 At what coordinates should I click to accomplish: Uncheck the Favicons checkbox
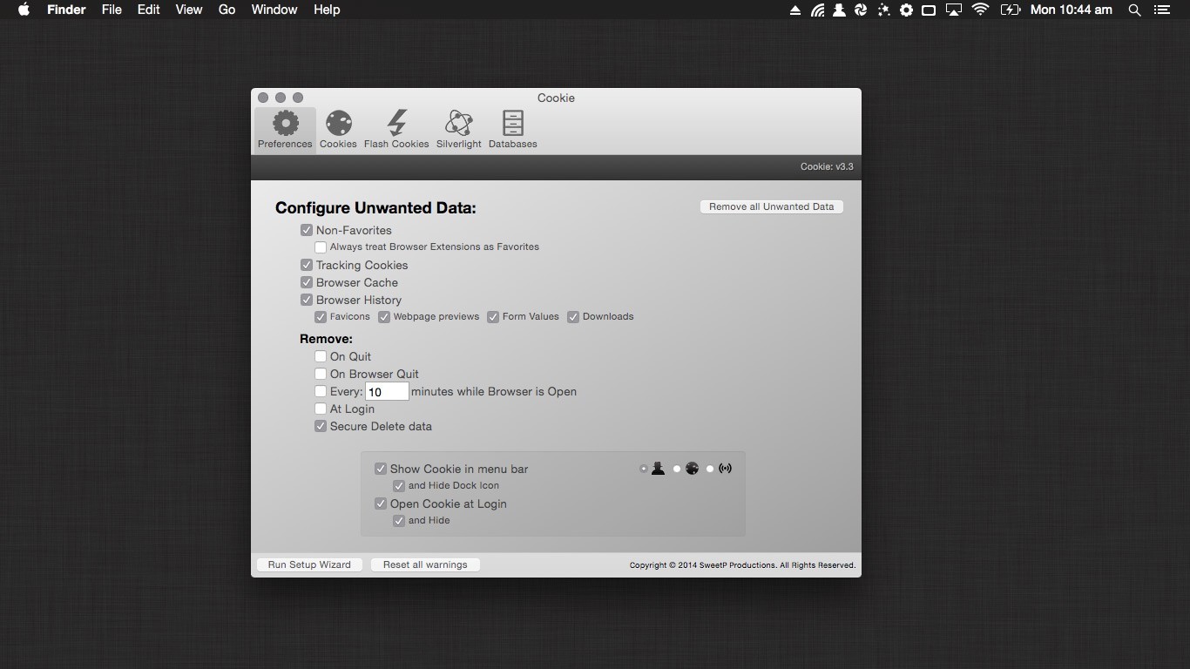(321, 317)
